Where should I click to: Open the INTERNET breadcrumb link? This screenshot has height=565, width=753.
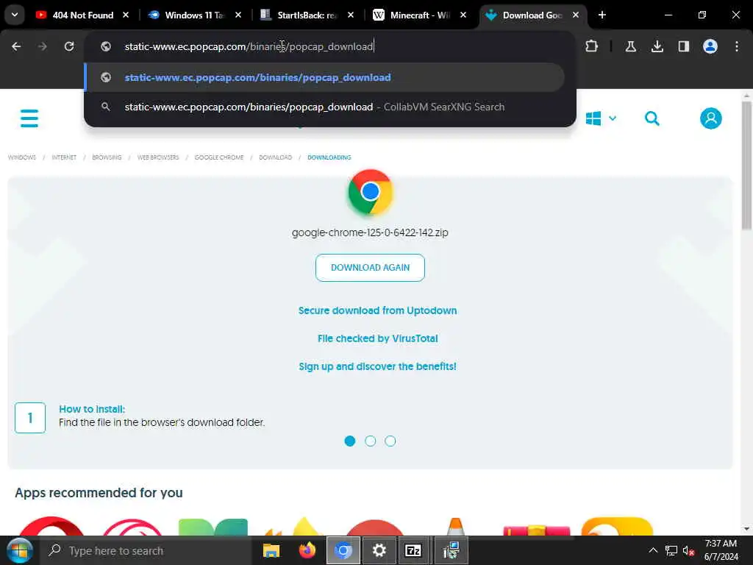click(x=64, y=157)
